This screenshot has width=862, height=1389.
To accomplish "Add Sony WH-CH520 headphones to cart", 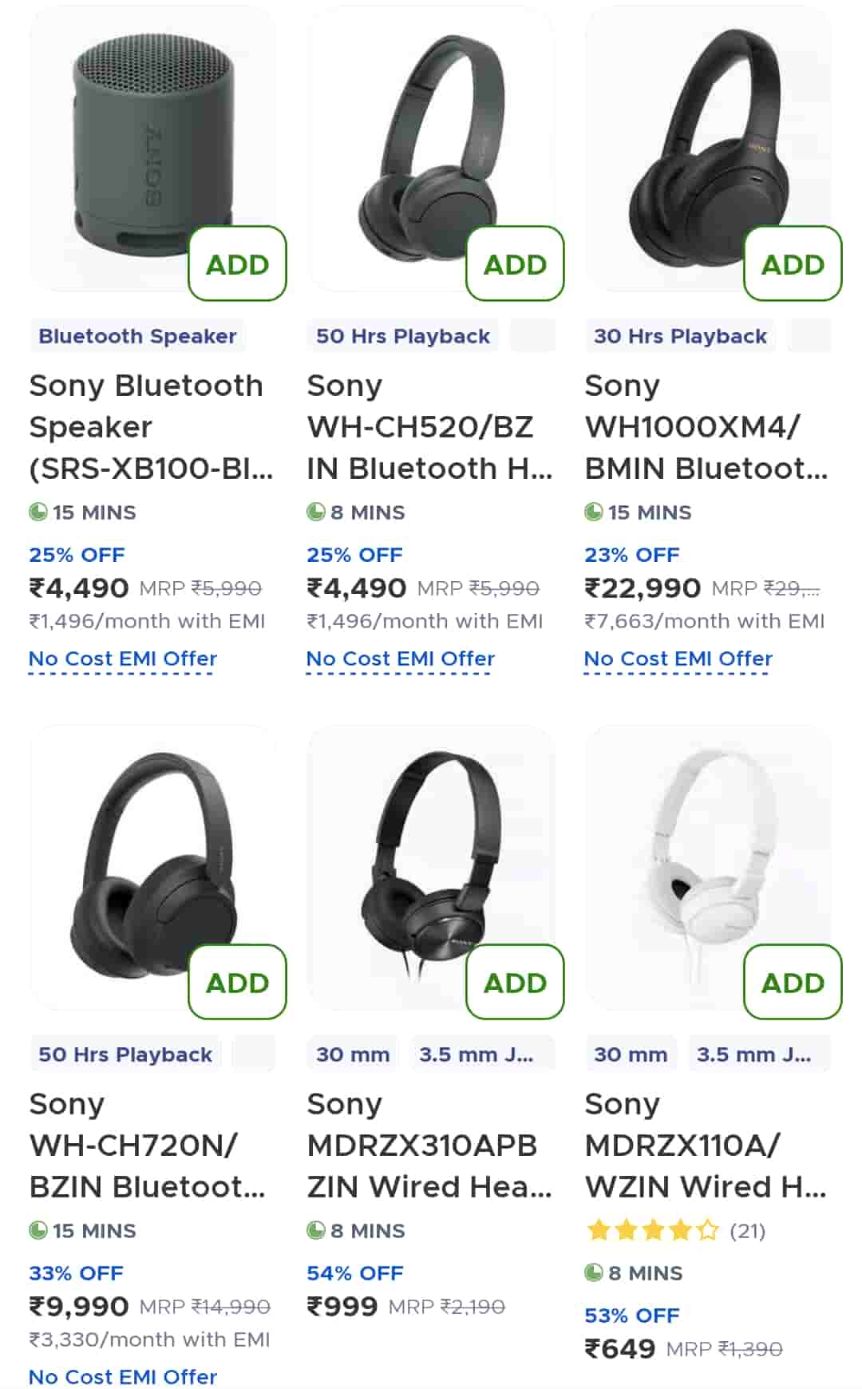I will [515, 263].
